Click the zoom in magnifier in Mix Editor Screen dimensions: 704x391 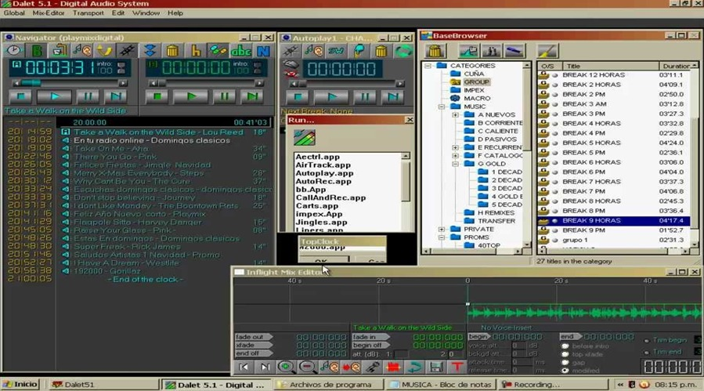(285, 367)
